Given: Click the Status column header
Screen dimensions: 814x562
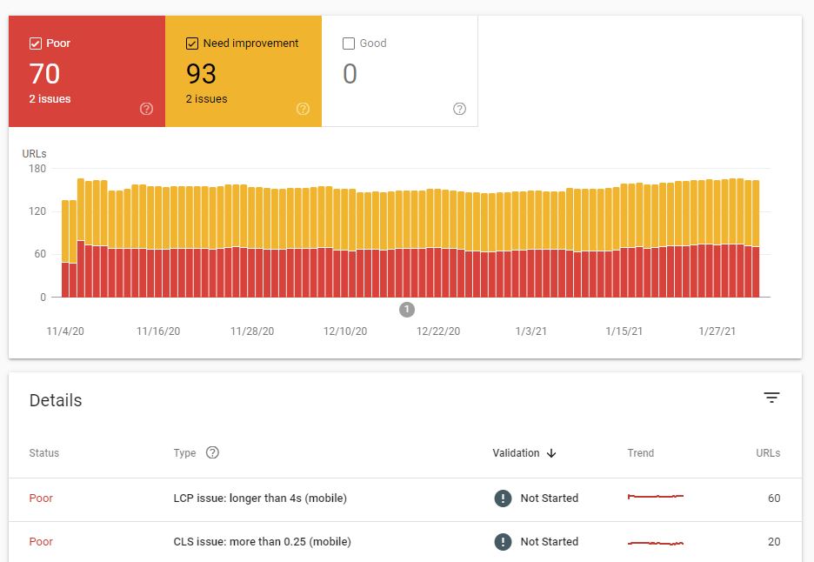Looking at the screenshot, I should click(44, 453).
